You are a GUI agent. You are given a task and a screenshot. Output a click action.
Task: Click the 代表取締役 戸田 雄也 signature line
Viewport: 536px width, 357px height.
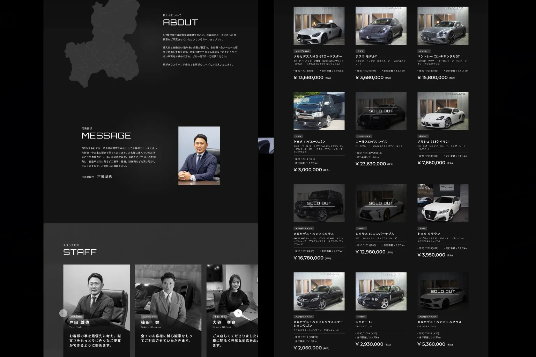97,177
